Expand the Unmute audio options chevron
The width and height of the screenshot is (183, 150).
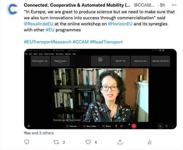tap(79, 126)
